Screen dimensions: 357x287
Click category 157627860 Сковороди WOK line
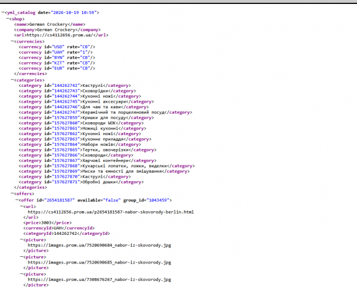(81, 123)
